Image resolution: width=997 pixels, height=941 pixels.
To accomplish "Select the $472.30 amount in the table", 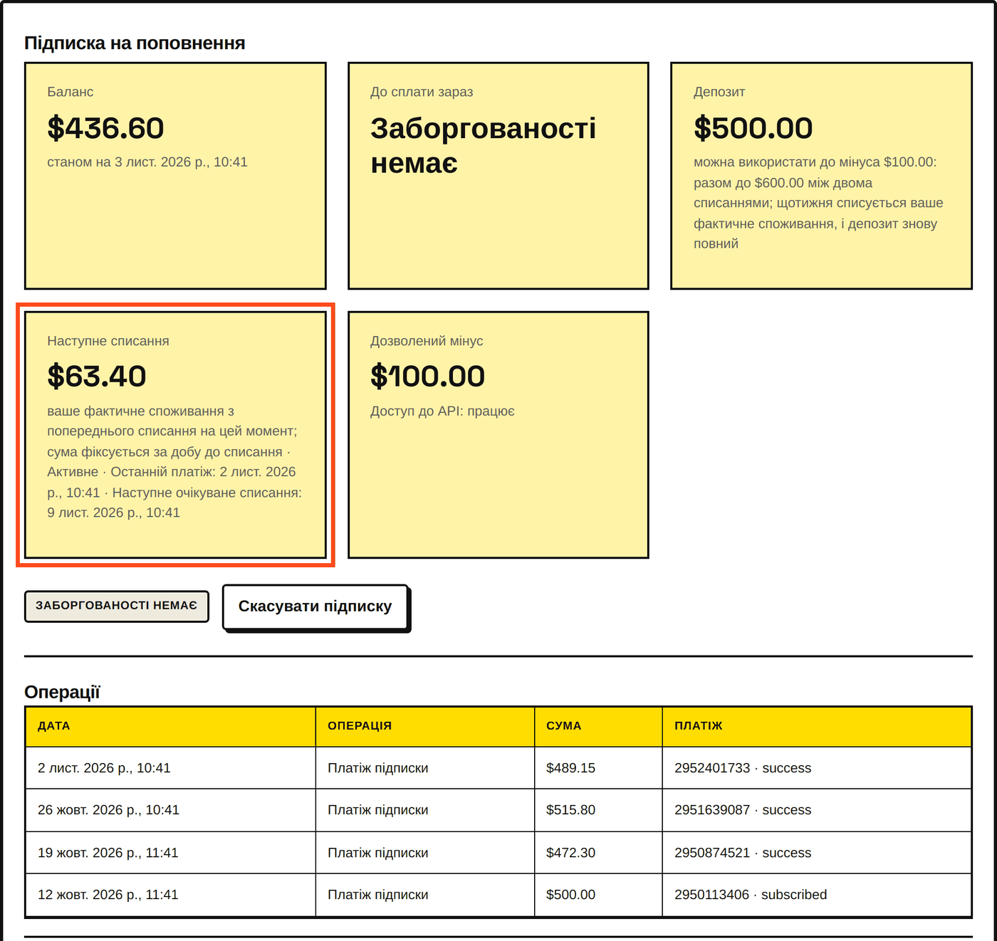I will (x=570, y=853).
